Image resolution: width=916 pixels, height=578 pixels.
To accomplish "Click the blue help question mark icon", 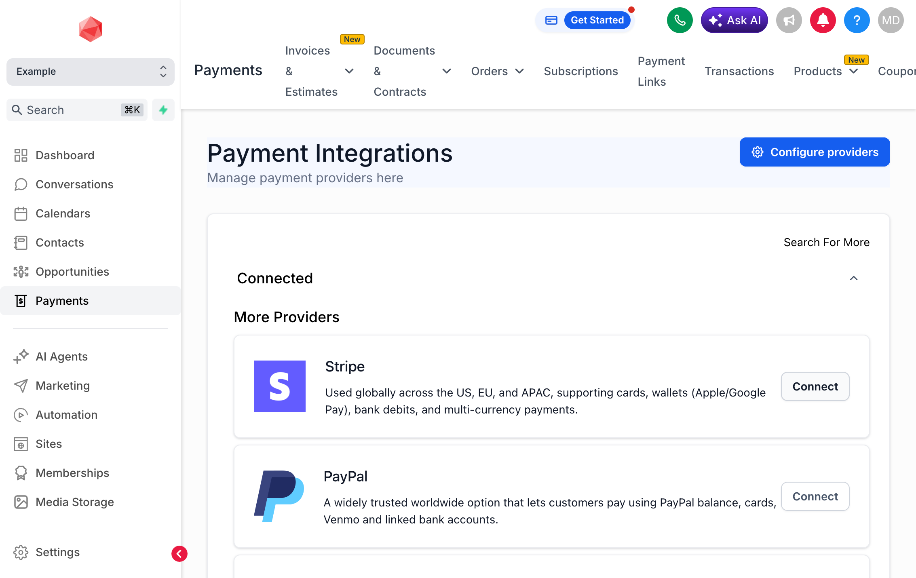I will coord(857,20).
